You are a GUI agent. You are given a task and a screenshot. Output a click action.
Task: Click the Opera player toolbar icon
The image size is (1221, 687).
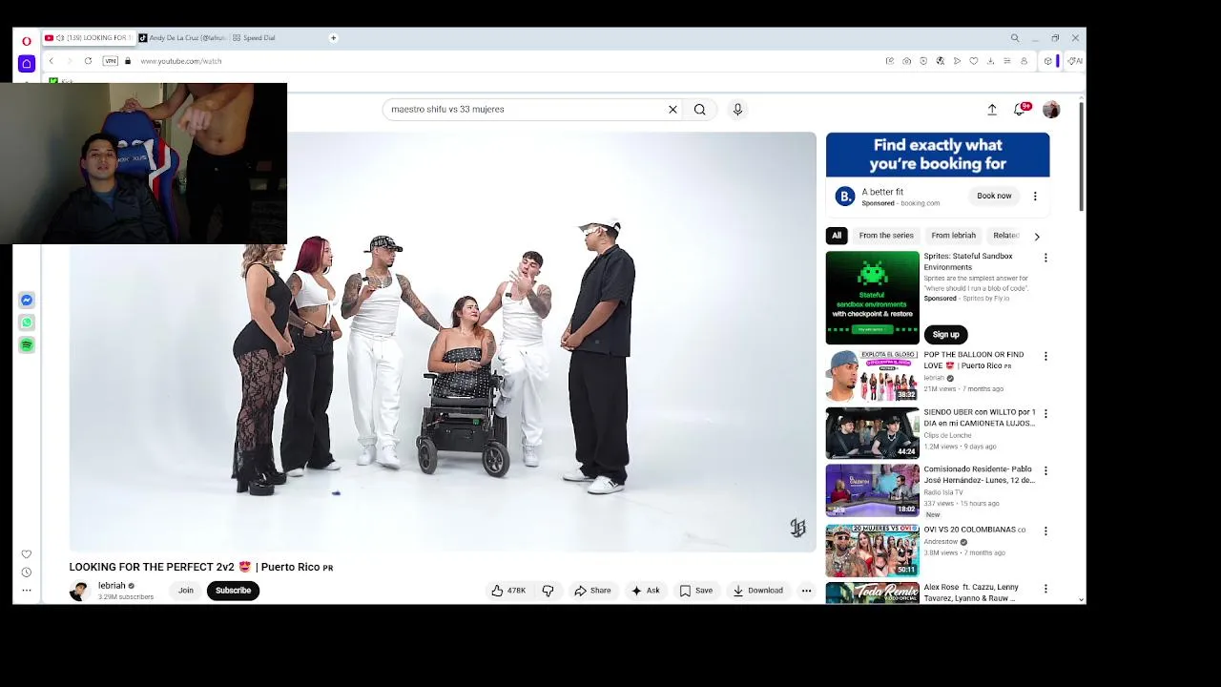click(957, 61)
